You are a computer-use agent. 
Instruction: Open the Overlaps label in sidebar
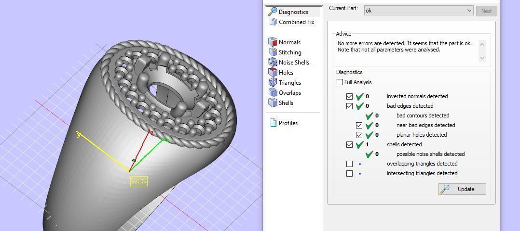[290, 93]
